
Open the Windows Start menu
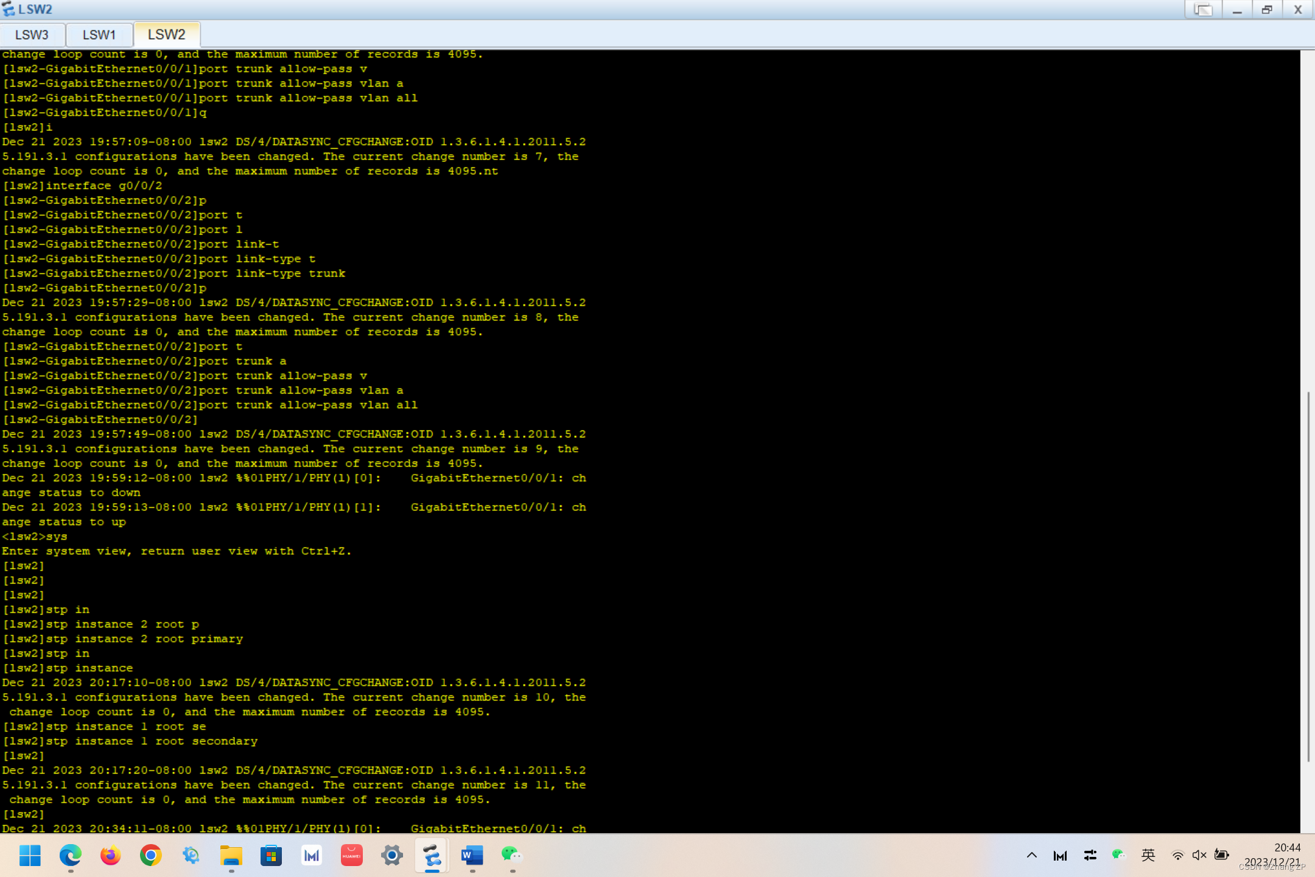click(30, 855)
